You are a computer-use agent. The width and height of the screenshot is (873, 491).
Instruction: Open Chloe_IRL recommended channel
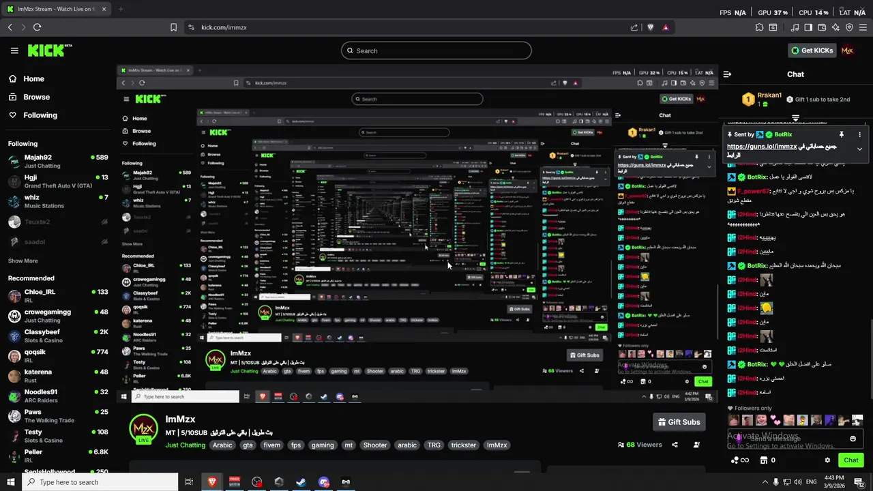click(x=58, y=296)
